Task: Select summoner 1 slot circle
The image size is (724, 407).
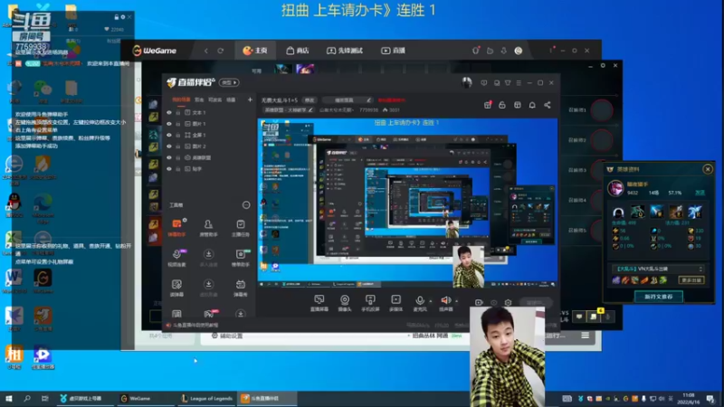Action: (x=602, y=110)
